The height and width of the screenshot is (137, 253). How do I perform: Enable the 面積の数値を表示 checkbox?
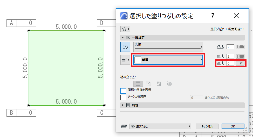[x=123, y=91]
